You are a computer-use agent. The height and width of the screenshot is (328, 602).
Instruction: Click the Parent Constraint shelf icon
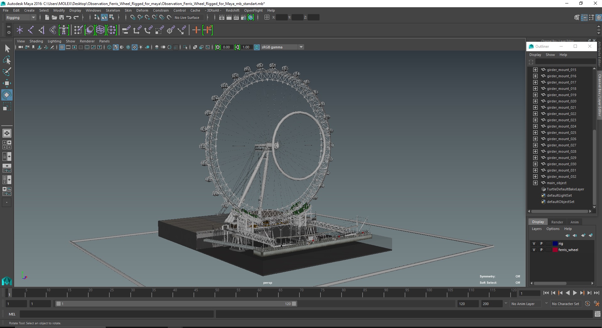click(126, 30)
